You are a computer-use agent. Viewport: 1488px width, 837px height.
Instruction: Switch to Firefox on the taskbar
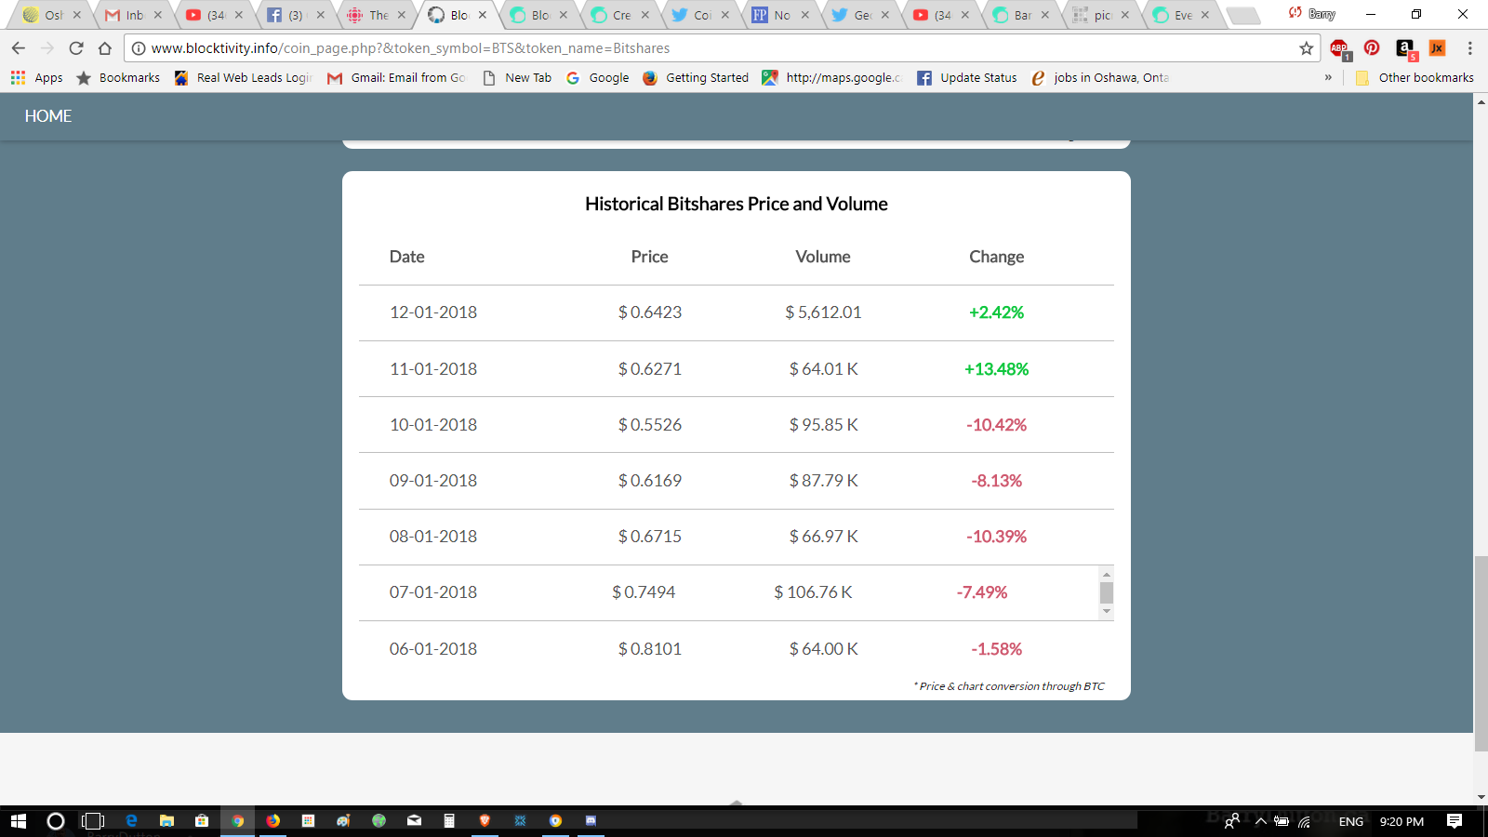[x=272, y=820]
